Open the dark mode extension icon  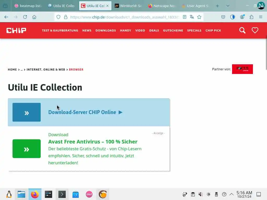(x=232, y=17)
